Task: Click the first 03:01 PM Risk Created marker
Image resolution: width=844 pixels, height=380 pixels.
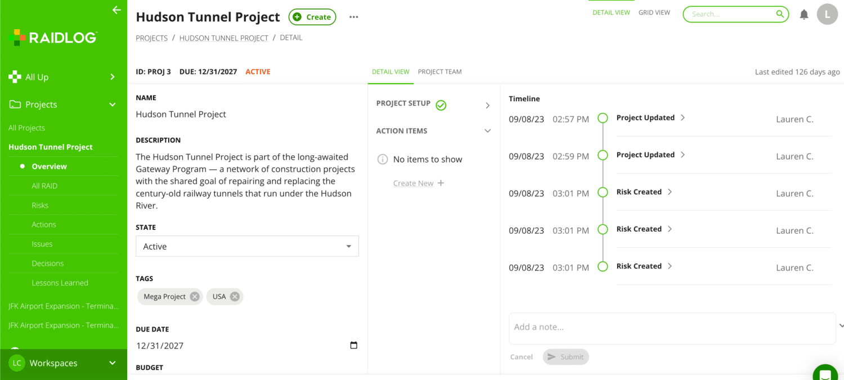Action: point(603,192)
